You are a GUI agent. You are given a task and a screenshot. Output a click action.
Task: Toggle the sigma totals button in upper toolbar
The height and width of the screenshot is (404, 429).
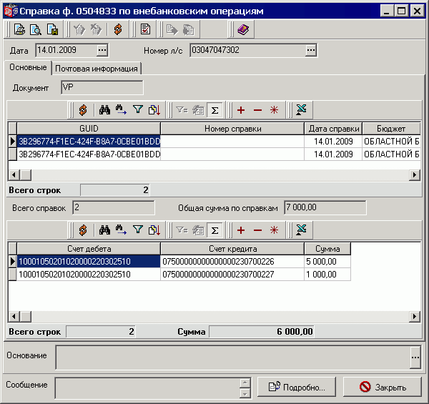click(214, 110)
